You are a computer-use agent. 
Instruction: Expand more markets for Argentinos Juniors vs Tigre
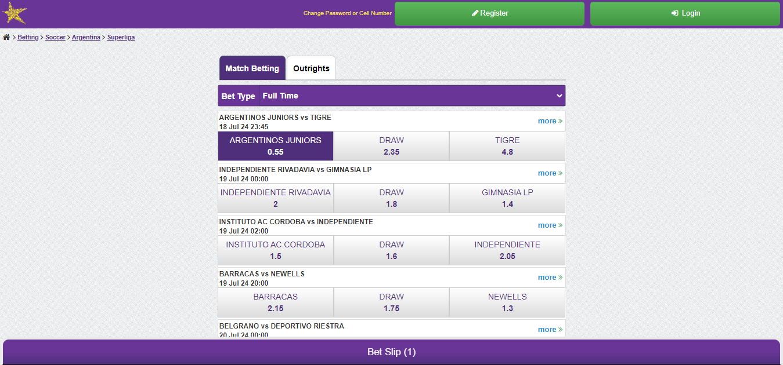coord(550,121)
